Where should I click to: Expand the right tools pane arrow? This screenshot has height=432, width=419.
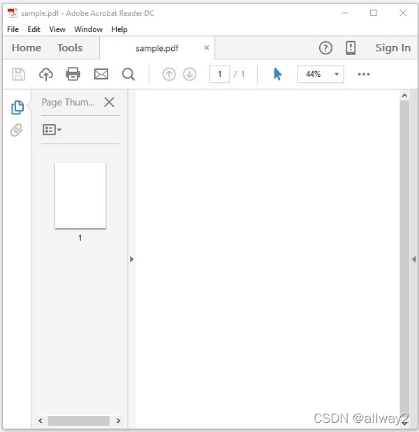pos(414,259)
